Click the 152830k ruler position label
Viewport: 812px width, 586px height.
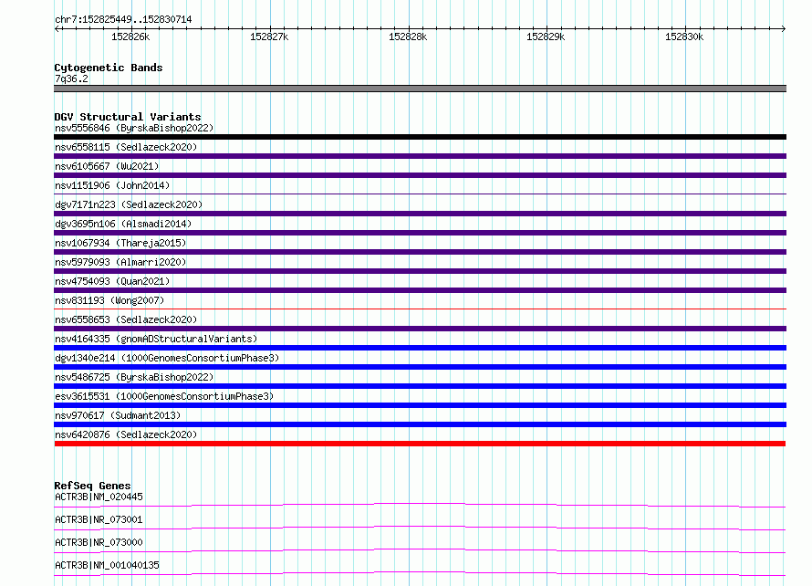(x=684, y=37)
